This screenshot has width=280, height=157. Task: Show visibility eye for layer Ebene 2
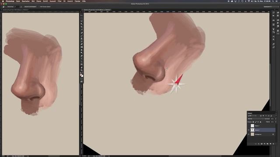tap(248, 130)
